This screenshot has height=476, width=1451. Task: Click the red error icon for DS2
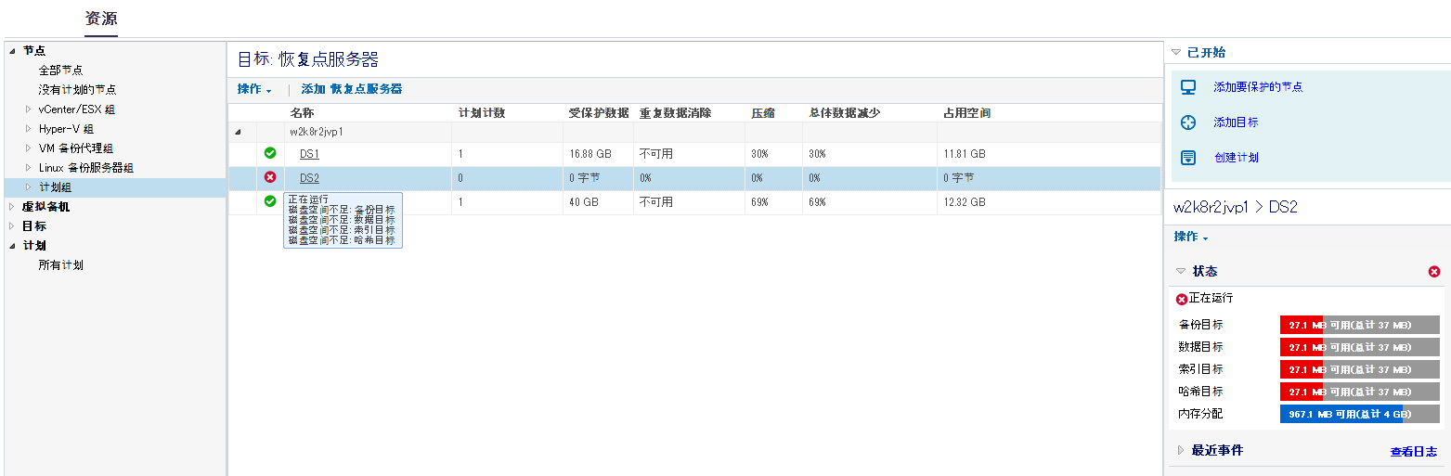coord(270,177)
